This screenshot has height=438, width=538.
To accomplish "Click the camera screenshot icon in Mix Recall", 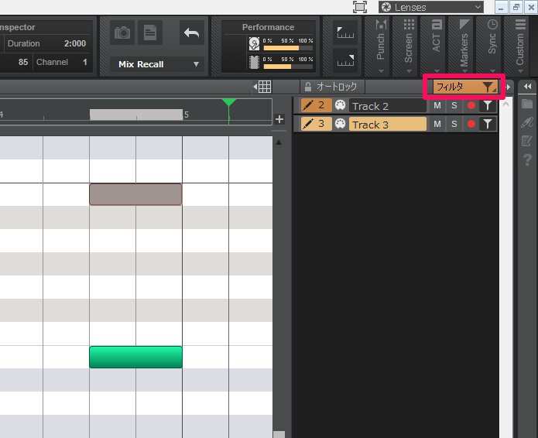I will tap(122, 33).
